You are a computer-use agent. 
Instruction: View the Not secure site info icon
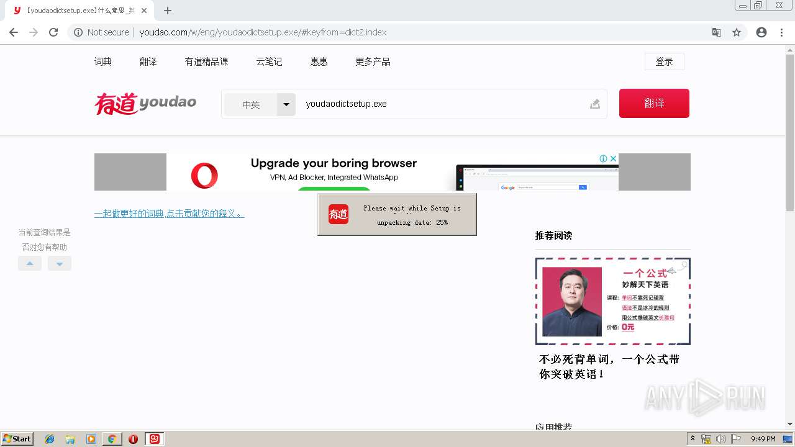(78, 32)
